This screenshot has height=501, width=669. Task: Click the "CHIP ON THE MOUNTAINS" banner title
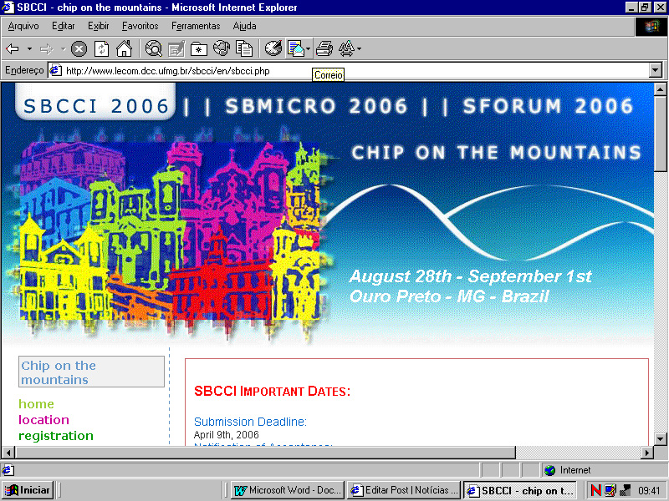click(496, 152)
